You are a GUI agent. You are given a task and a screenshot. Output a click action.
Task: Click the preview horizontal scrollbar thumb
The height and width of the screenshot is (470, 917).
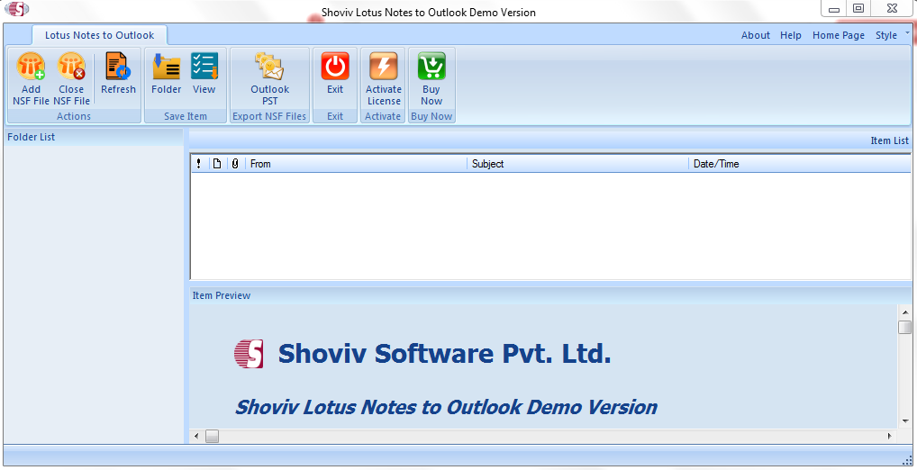pyautogui.click(x=212, y=436)
